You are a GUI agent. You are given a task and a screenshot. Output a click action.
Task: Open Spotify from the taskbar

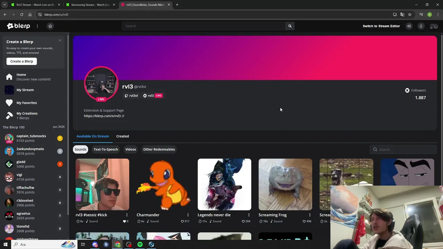pyautogui.click(x=140, y=245)
